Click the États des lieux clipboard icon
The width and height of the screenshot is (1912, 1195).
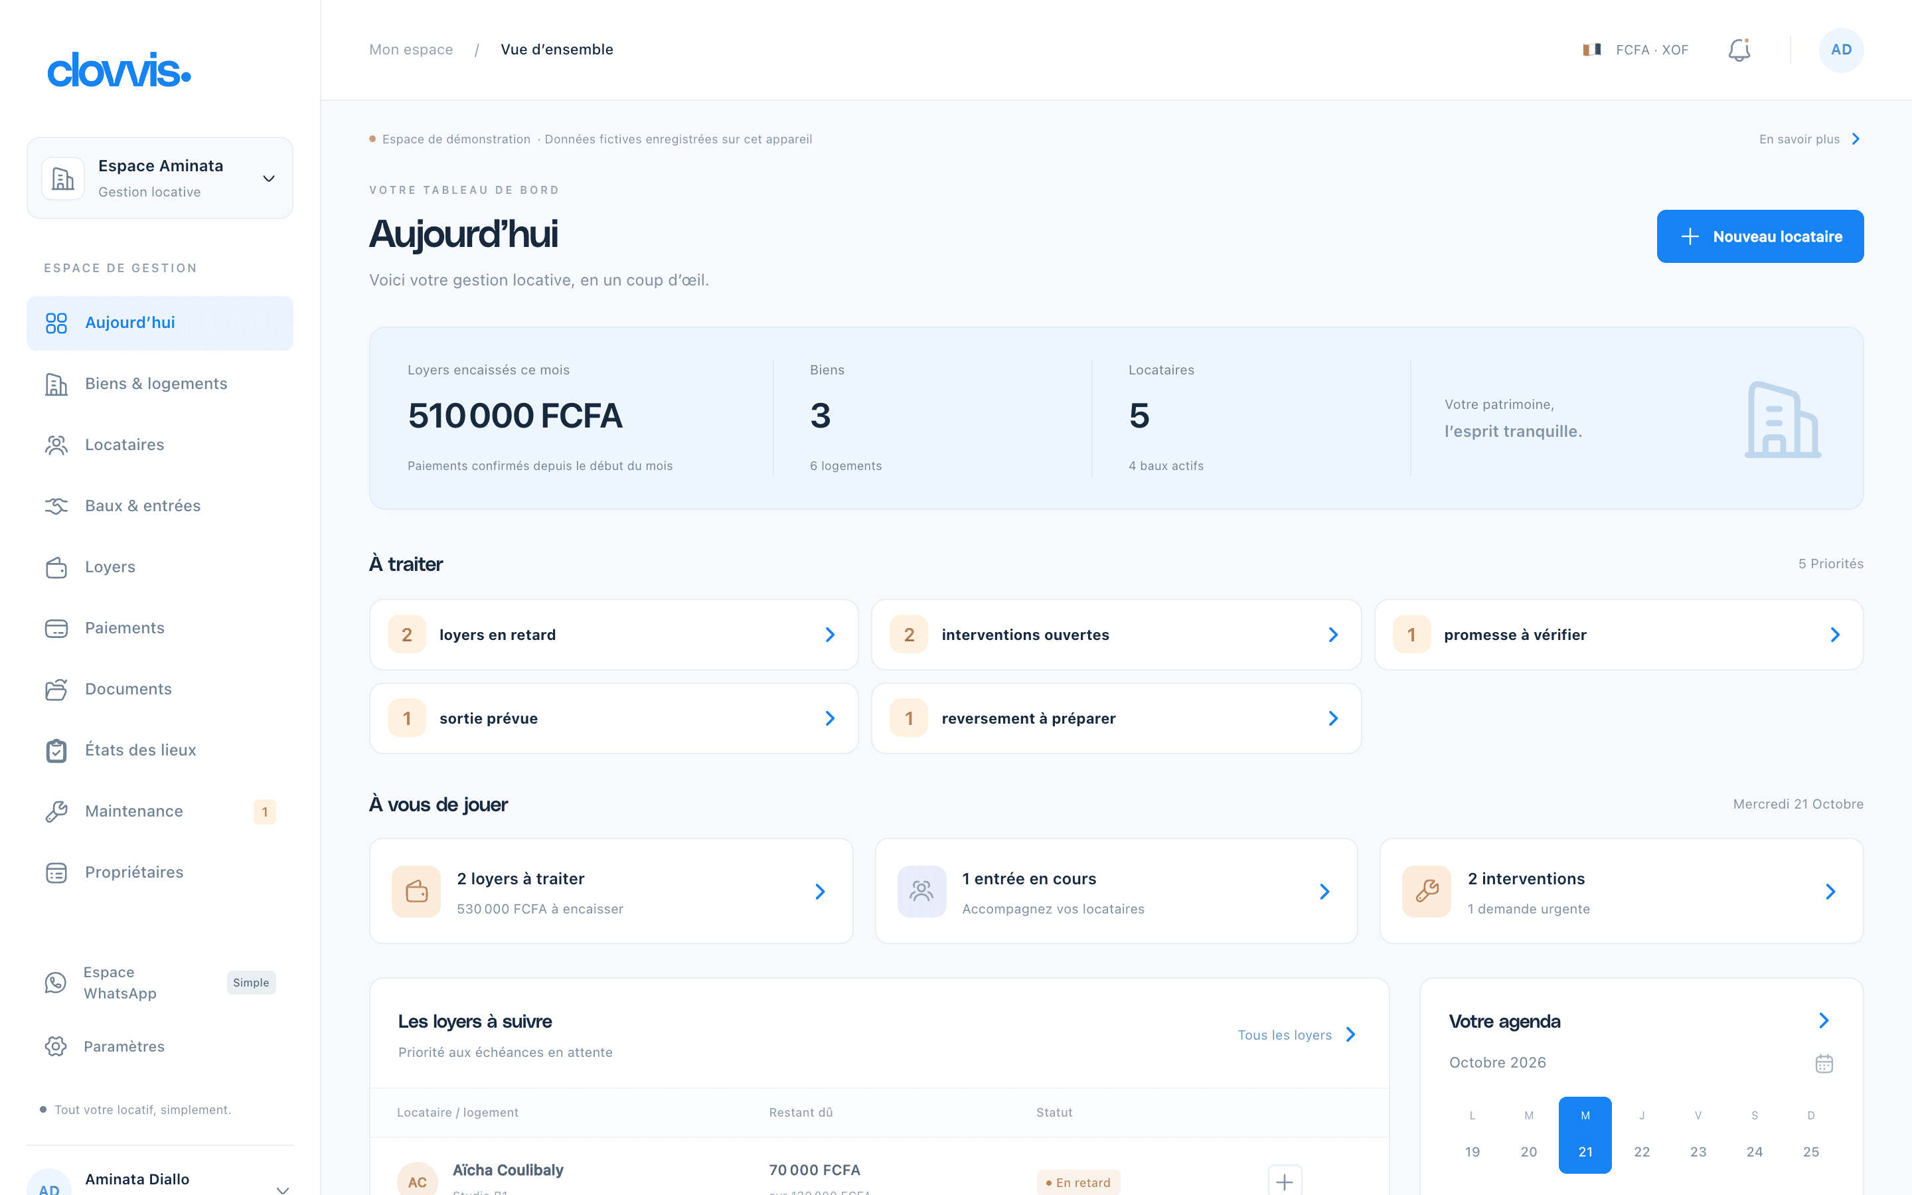pos(56,750)
